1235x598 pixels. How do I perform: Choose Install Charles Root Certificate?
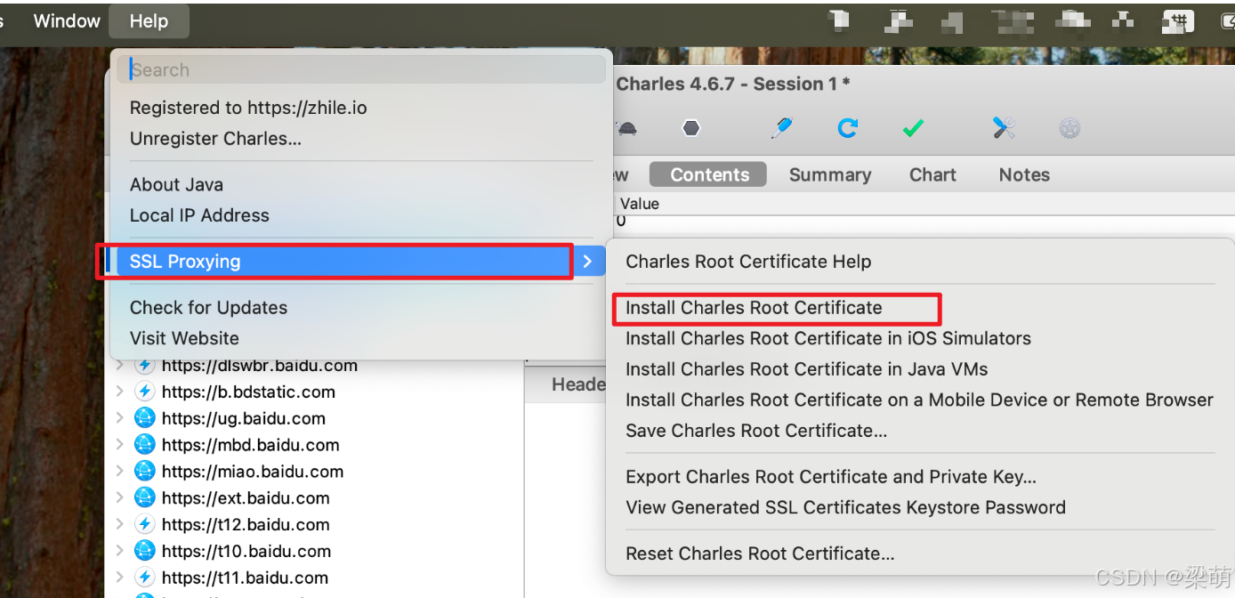[x=754, y=308]
